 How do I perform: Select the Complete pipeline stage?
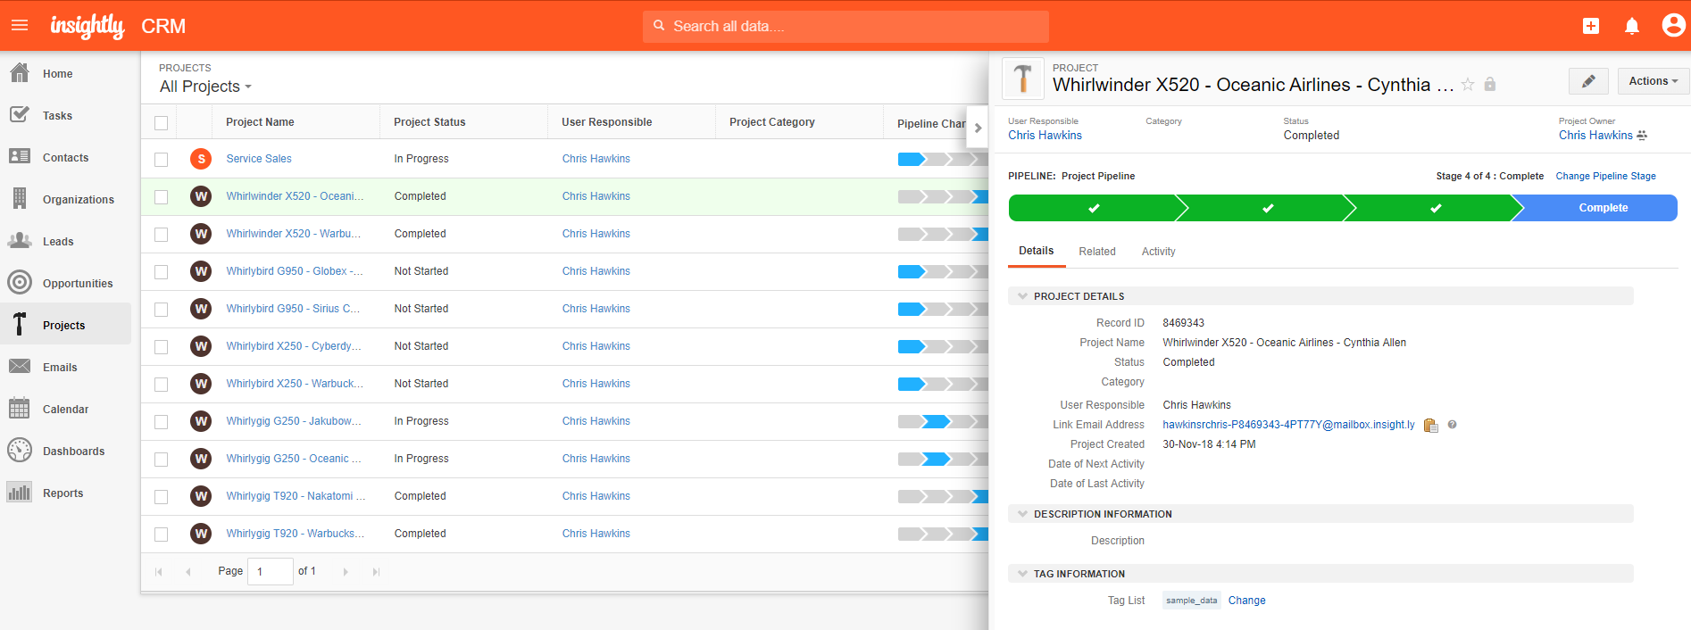(x=1596, y=208)
